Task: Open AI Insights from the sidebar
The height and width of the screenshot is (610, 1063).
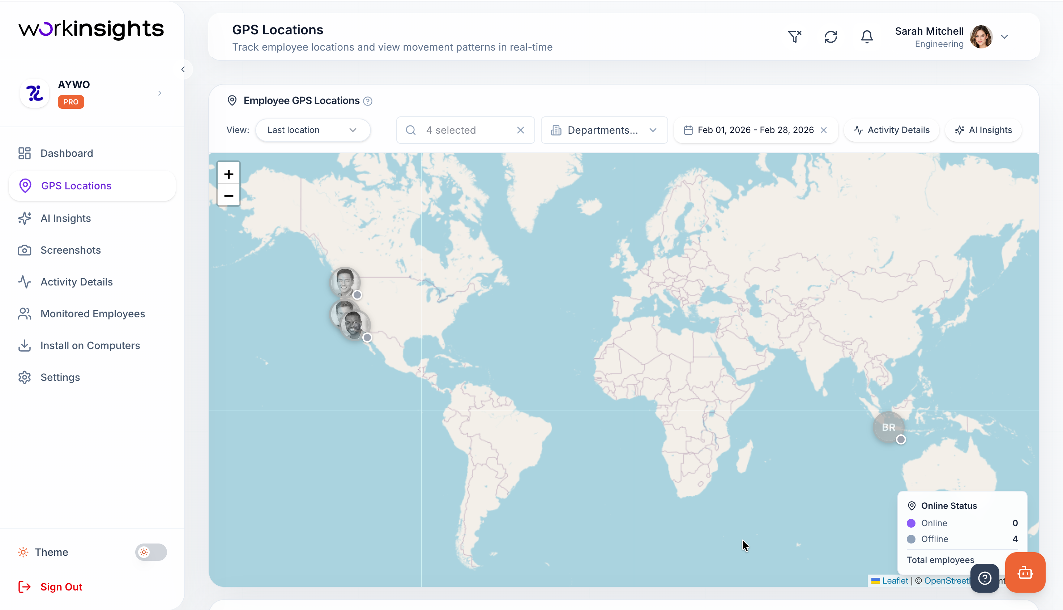Action: tap(92, 218)
